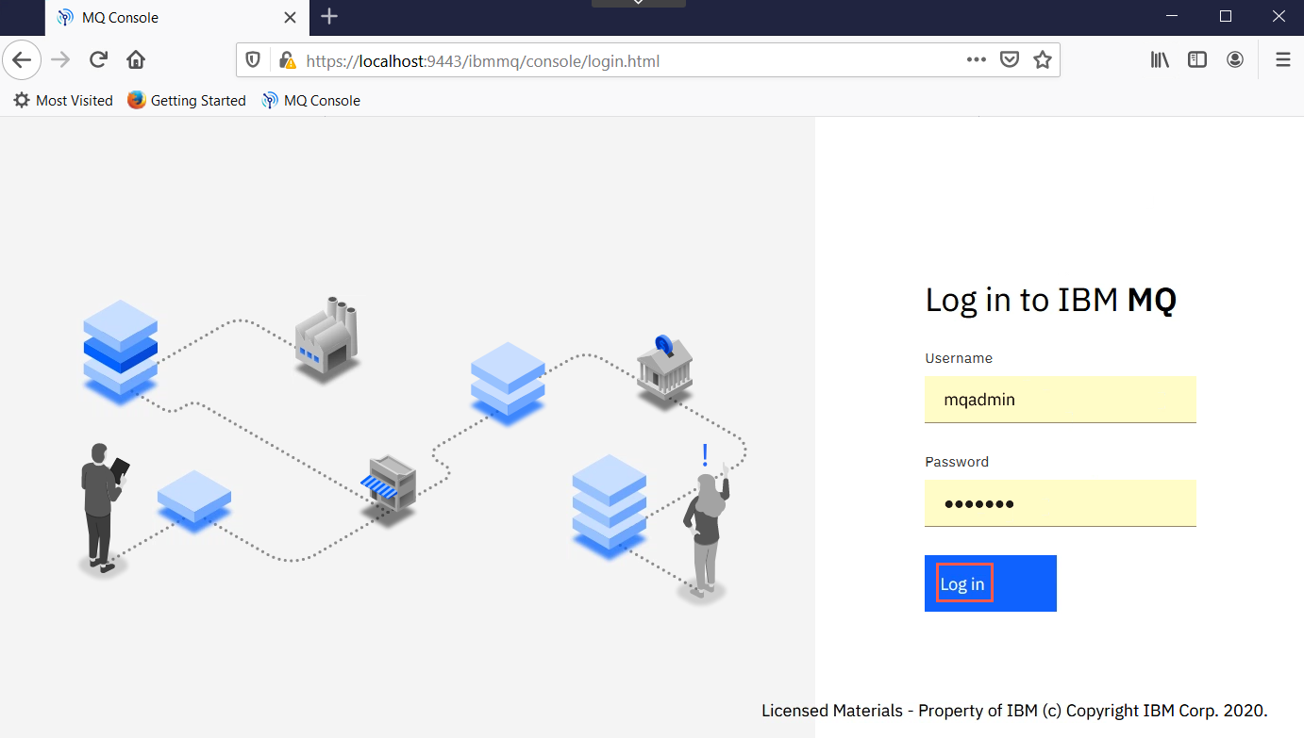Focus the Username input field

click(x=1061, y=400)
